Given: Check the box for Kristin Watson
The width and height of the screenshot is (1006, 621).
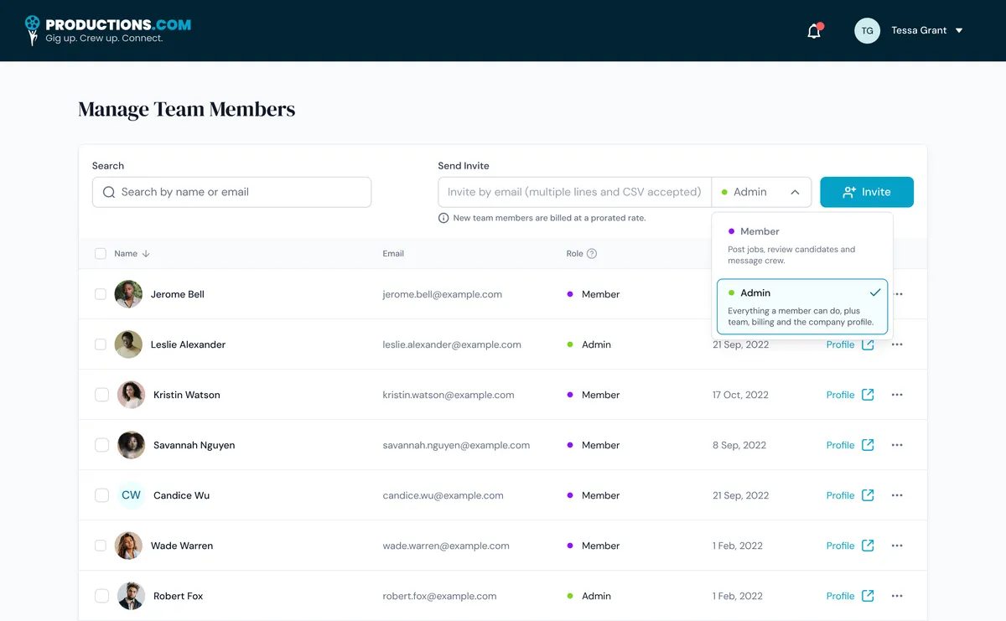Looking at the screenshot, I should pyautogui.click(x=101, y=395).
